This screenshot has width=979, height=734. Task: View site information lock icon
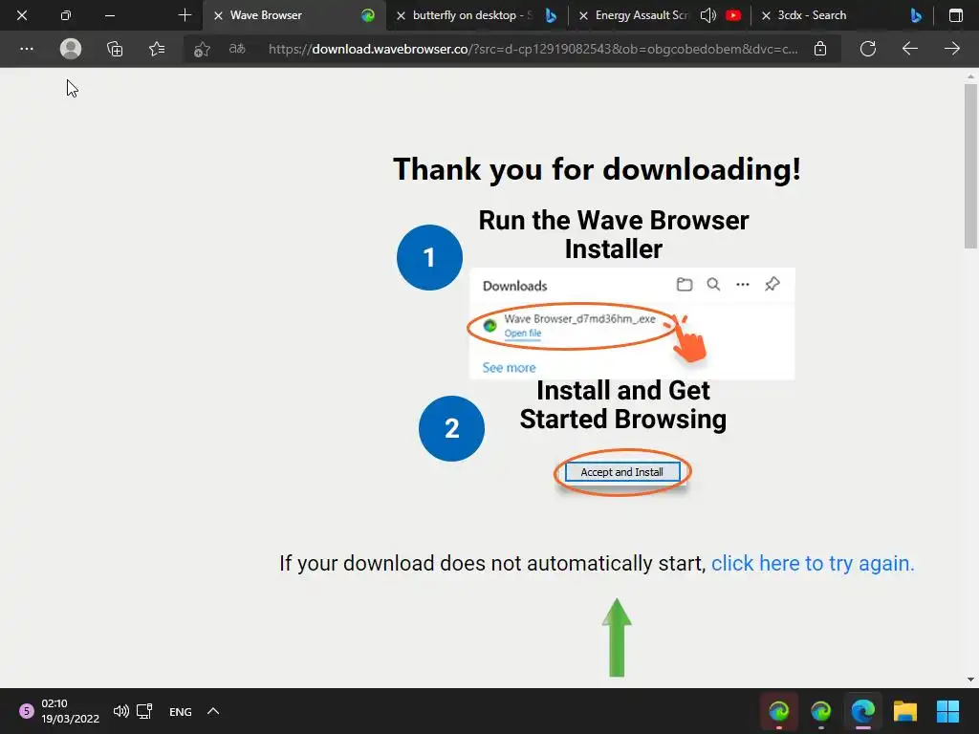pos(820,49)
